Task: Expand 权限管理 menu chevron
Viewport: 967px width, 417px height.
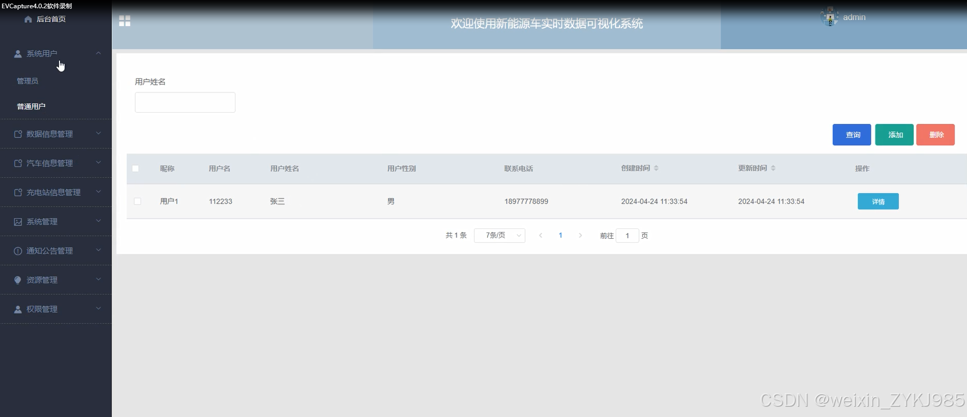Action: [98, 308]
